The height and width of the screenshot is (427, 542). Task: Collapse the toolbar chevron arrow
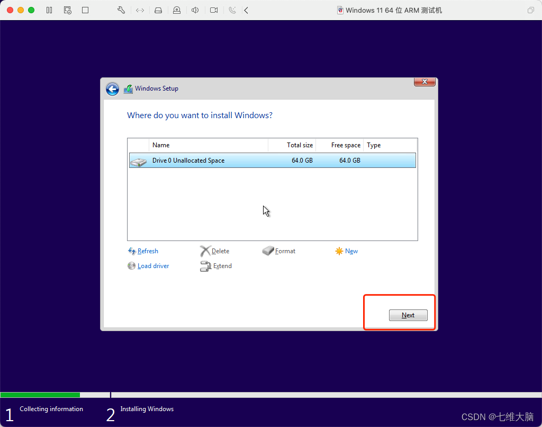click(246, 11)
